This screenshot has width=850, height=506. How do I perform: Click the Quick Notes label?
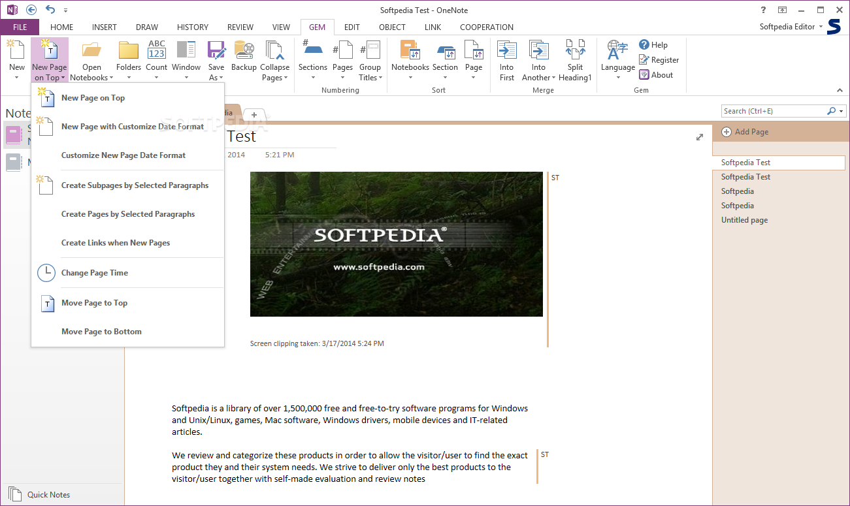point(48,495)
